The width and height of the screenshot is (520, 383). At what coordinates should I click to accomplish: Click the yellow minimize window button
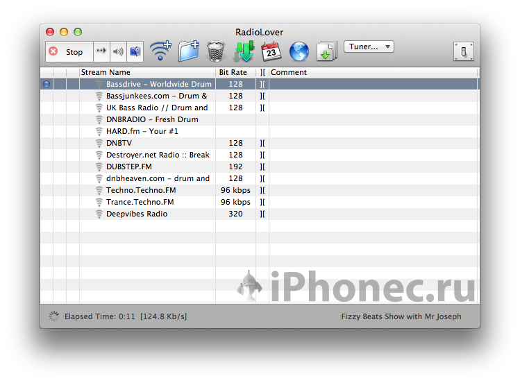coord(64,32)
